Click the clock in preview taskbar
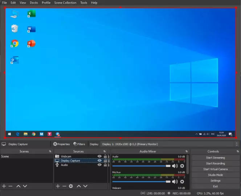The image size is (241, 196). (x=221, y=134)
